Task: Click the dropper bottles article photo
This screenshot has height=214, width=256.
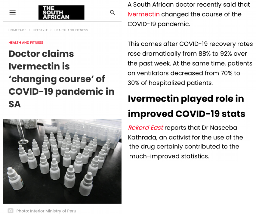Action: [62, 161]
